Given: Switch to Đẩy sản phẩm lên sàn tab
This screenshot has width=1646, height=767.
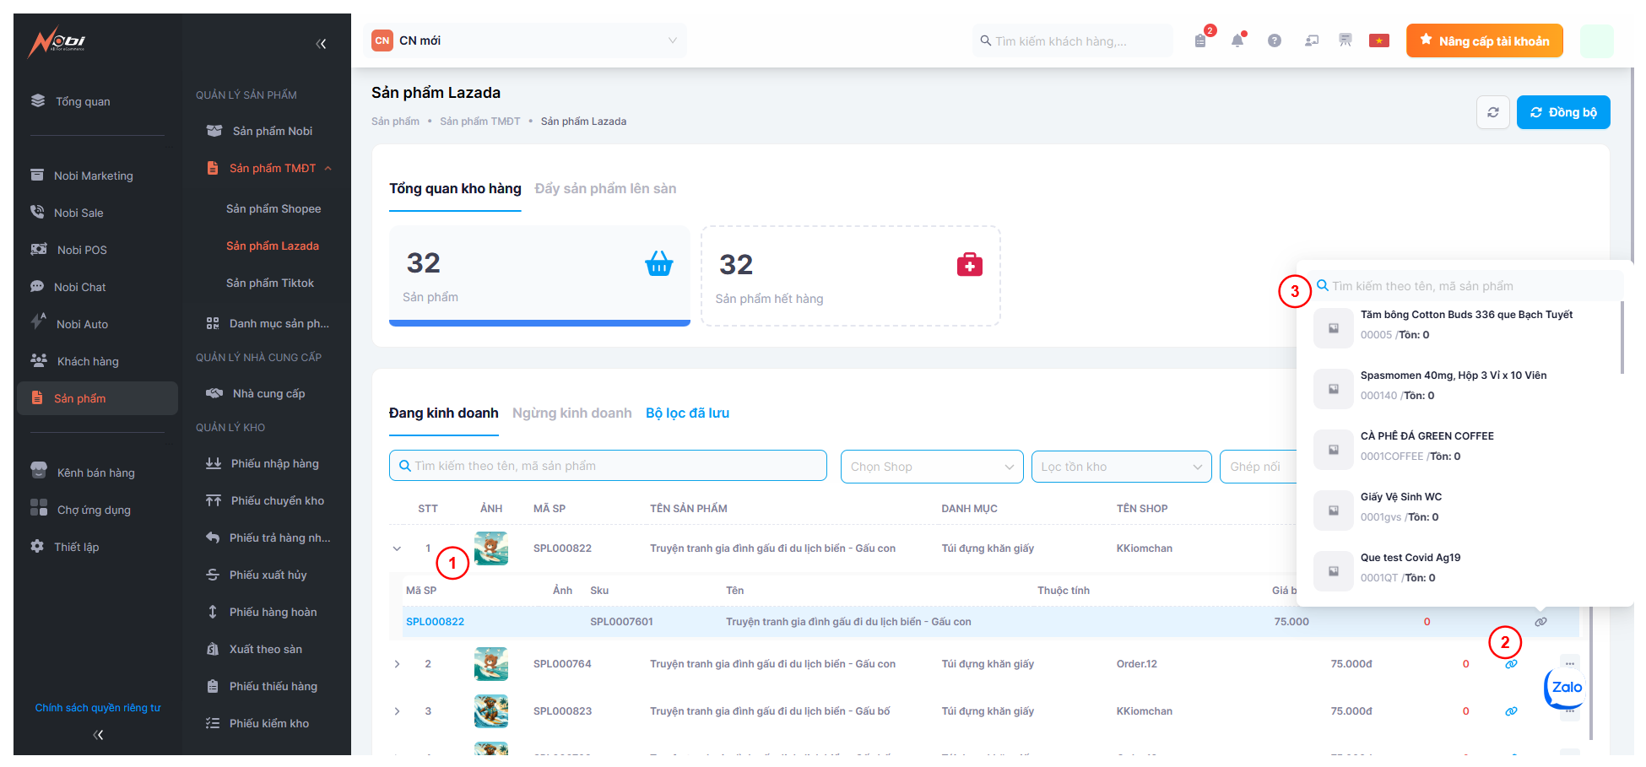Looking at the screenshot, I should tap(605, 189).
